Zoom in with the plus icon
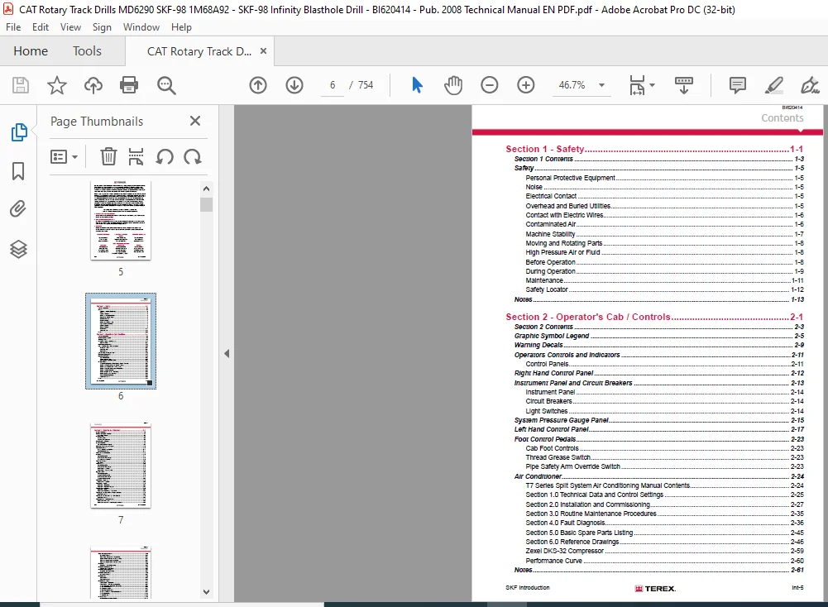This screenshot has height=607, width=828. 526,85
